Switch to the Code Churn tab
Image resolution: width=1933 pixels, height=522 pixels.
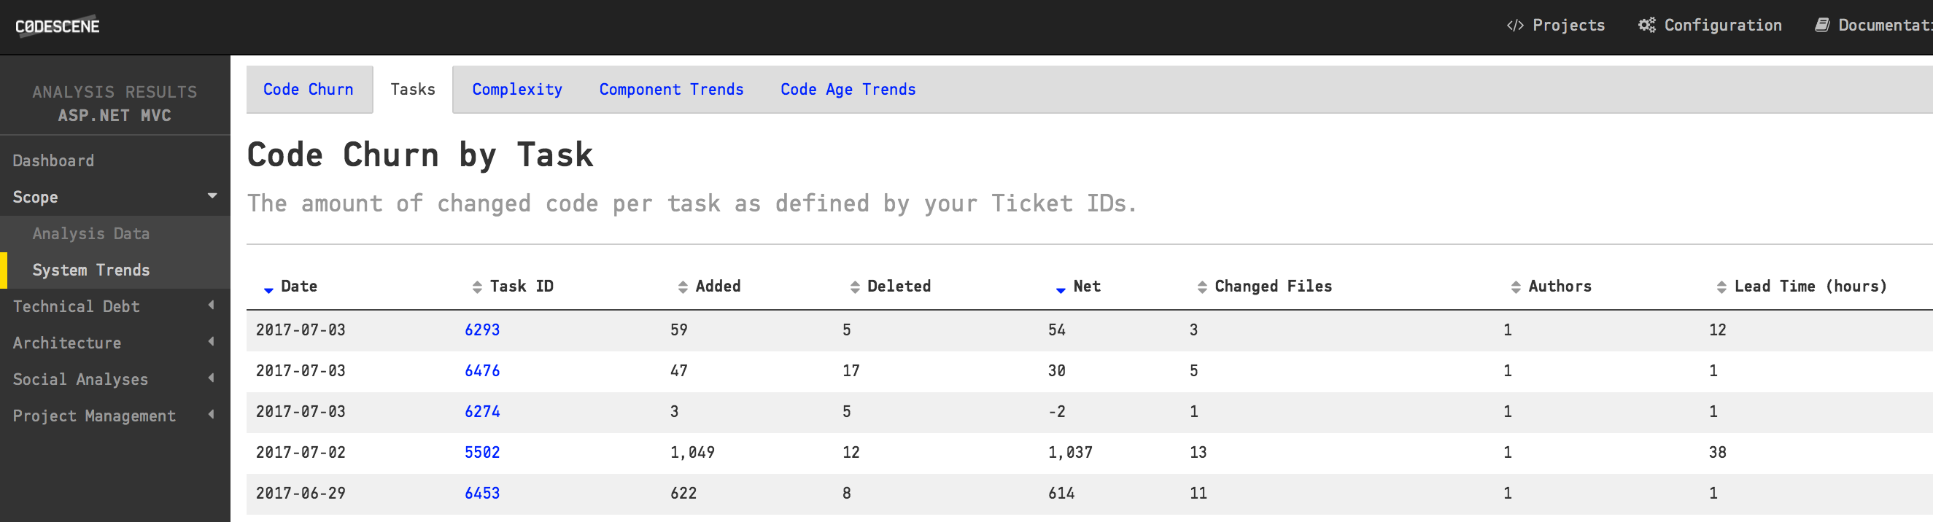[x=309, y=89]
